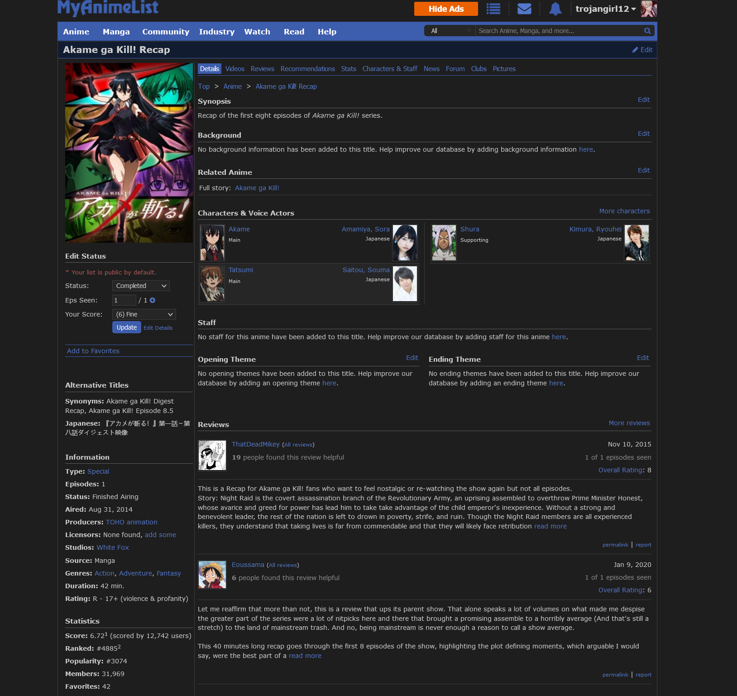737x696 pixels.
Task: Open the TOHO animation producer link
Action: tap(132, 522)
